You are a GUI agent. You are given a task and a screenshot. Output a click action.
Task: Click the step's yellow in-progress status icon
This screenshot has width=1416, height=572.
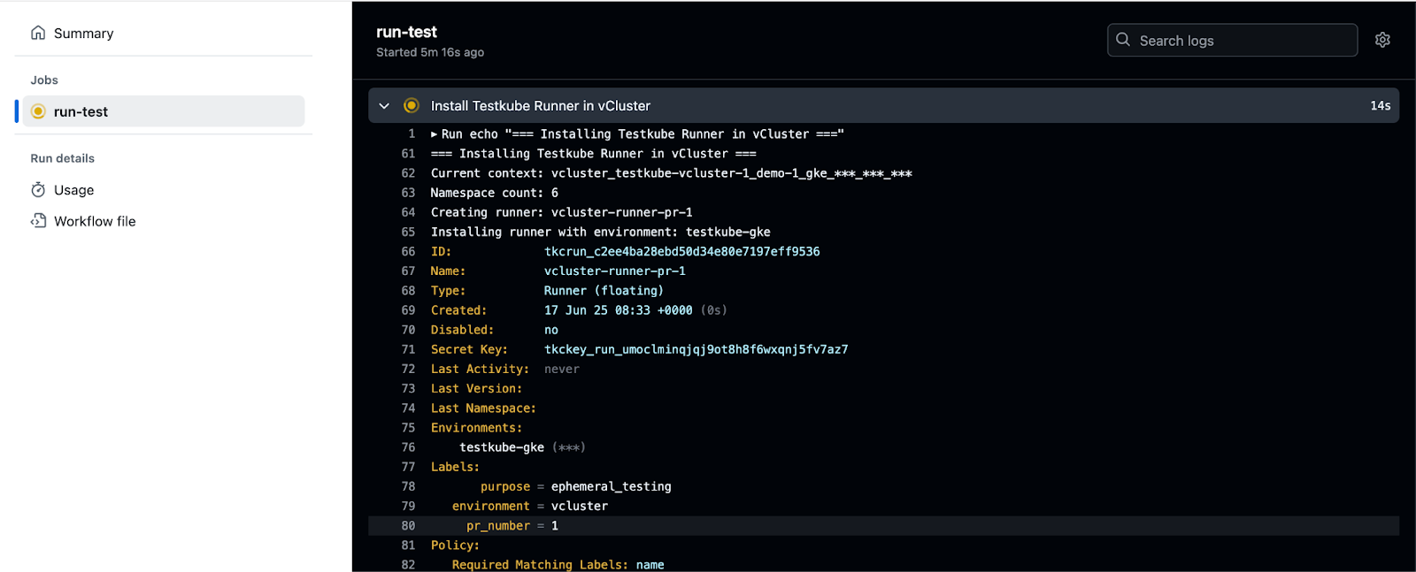(x=411, y=105)
